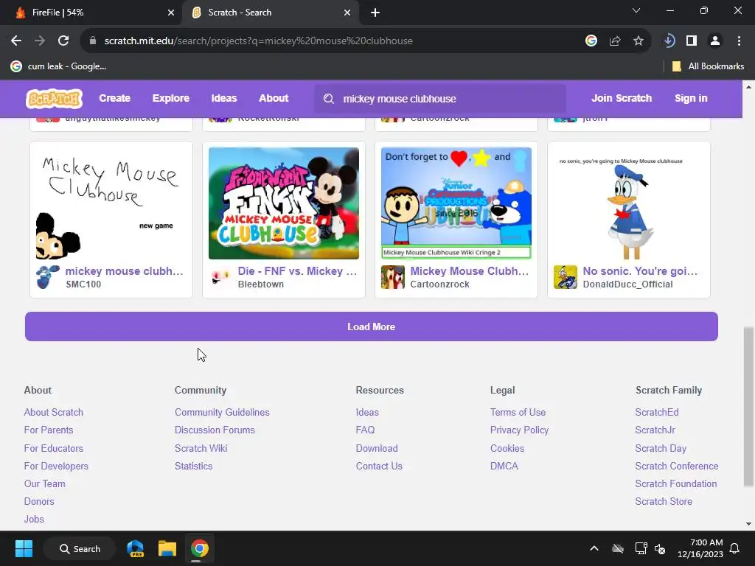The height and width of the screenshot is (566, 755).
Task: Open the Explore menu item
Action: point(171,98)
